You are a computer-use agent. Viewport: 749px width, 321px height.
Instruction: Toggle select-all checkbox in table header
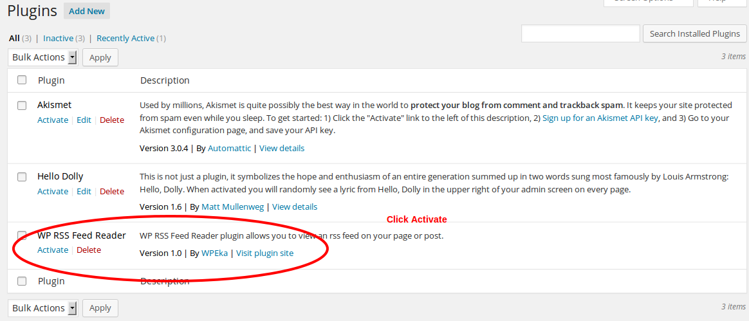tap(22, 80)
